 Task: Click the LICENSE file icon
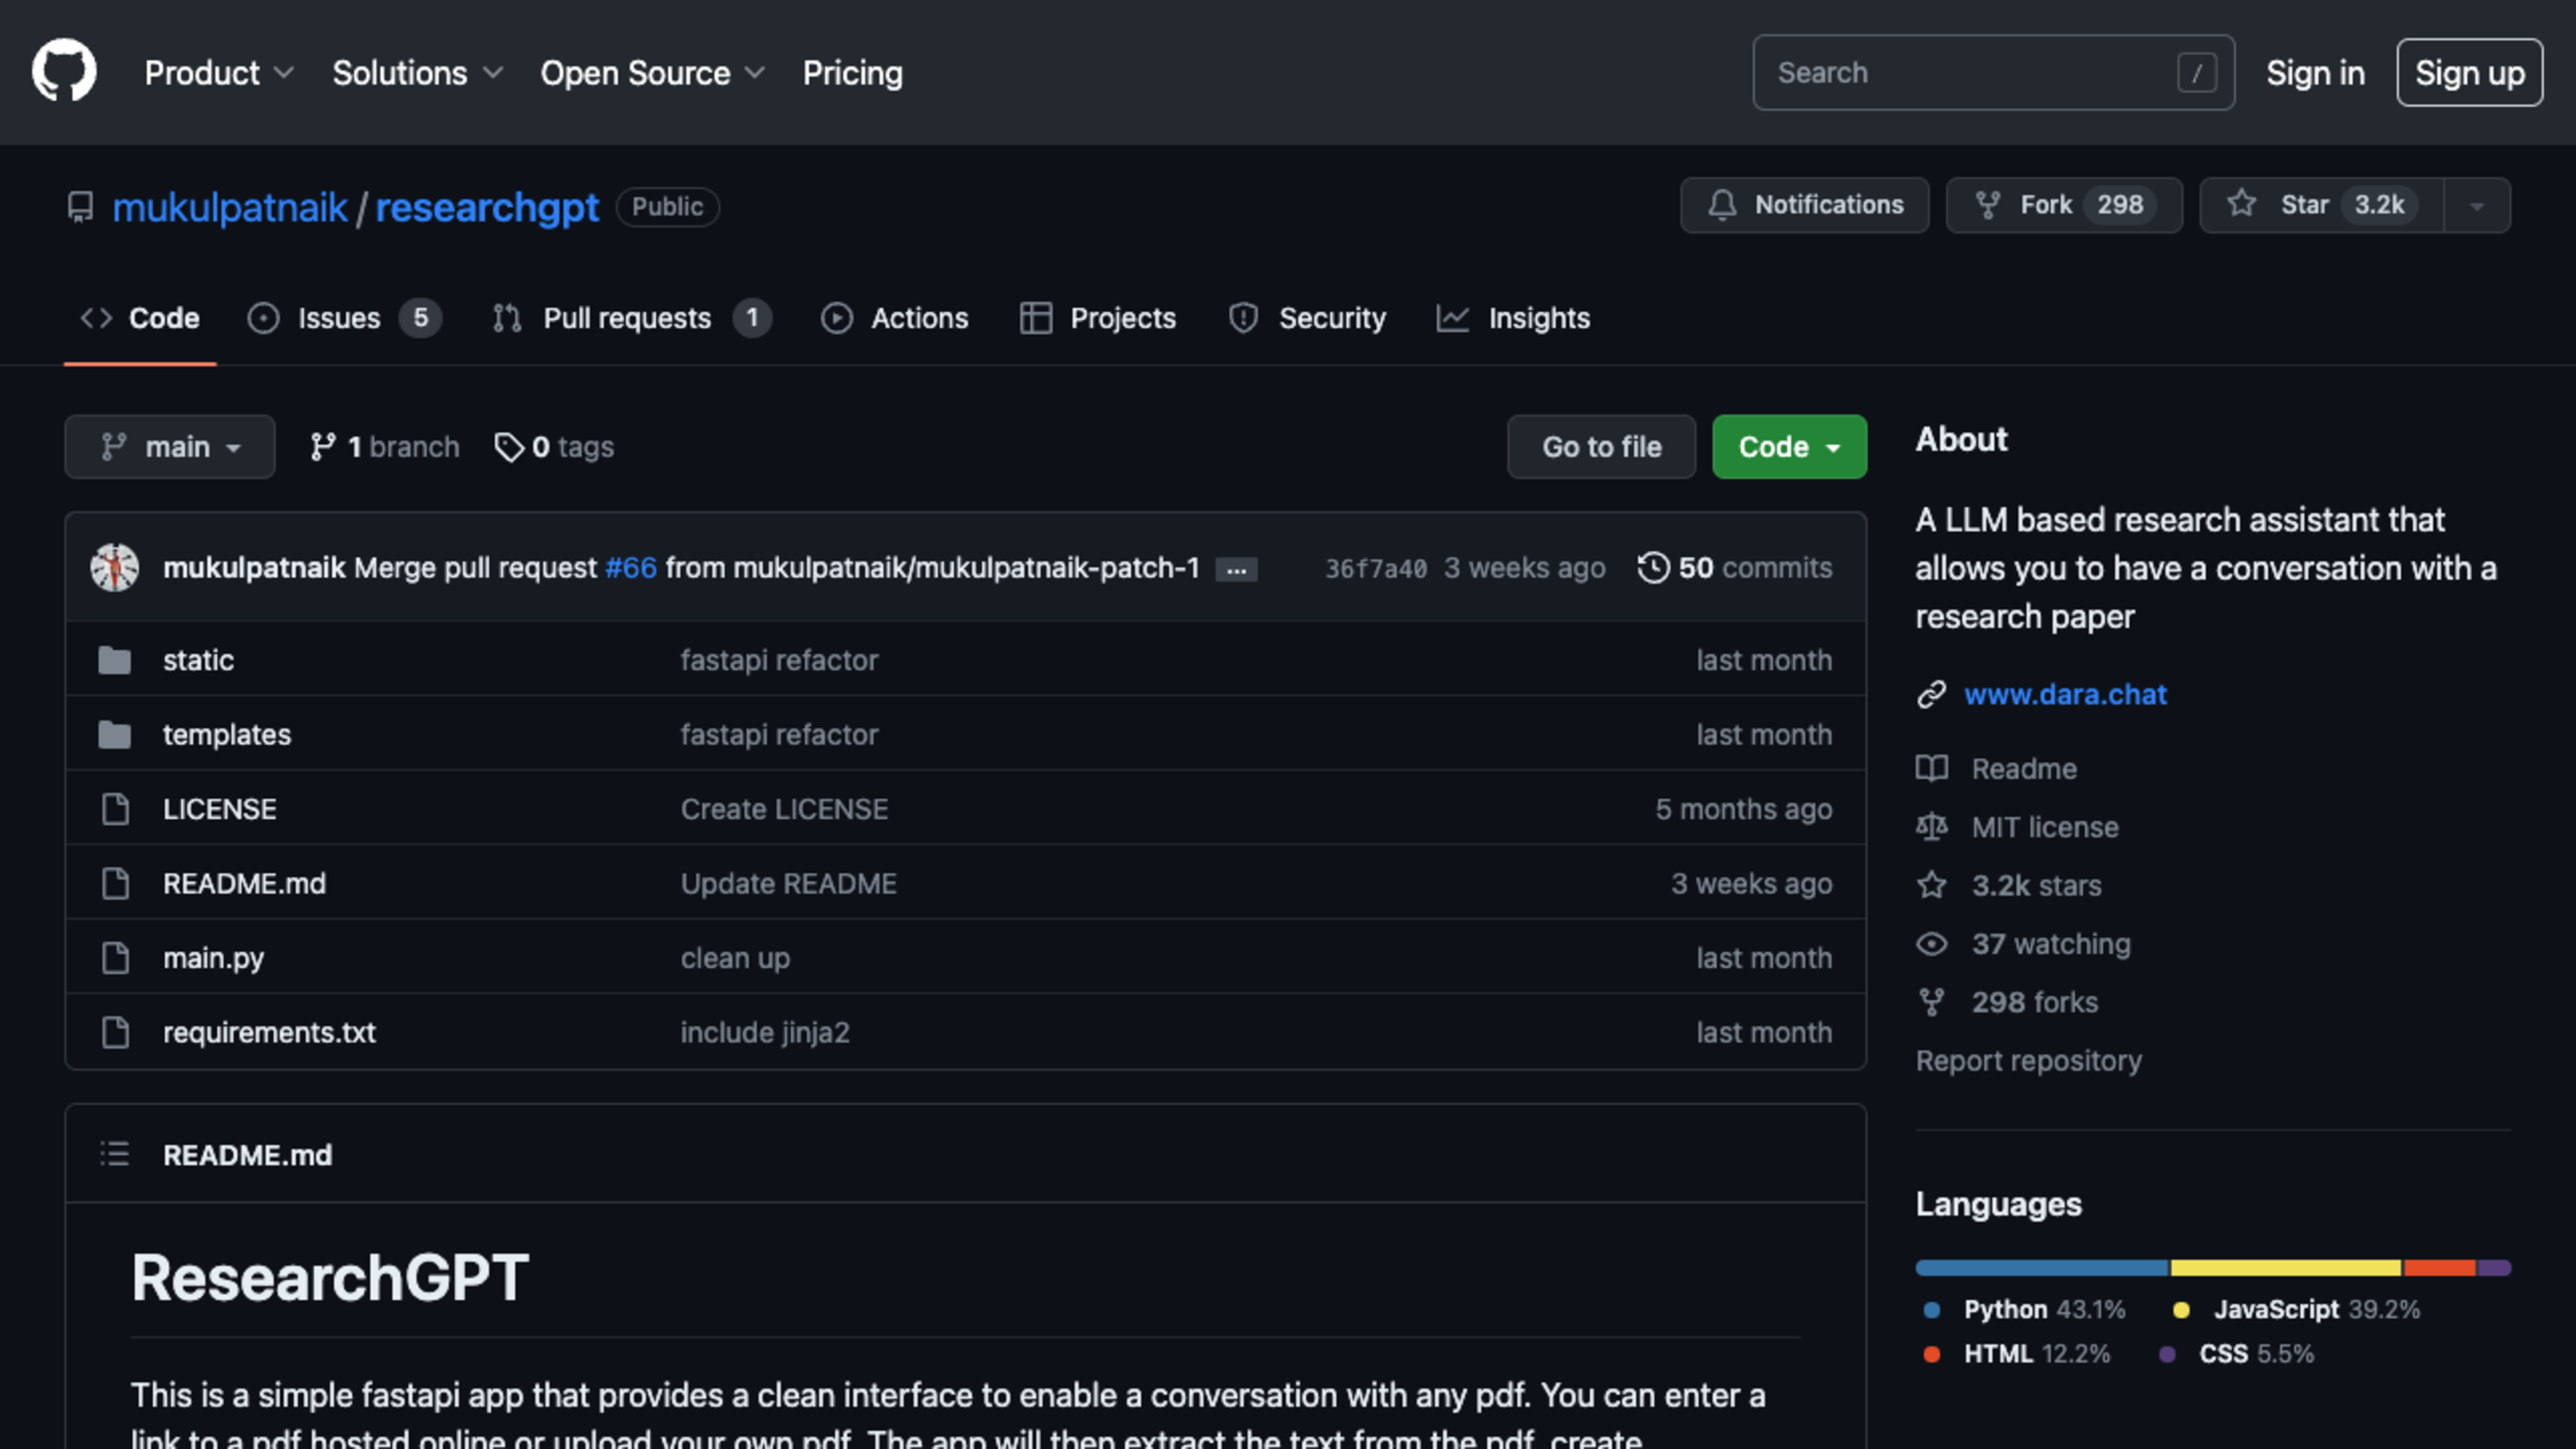[x=116, y=809]
